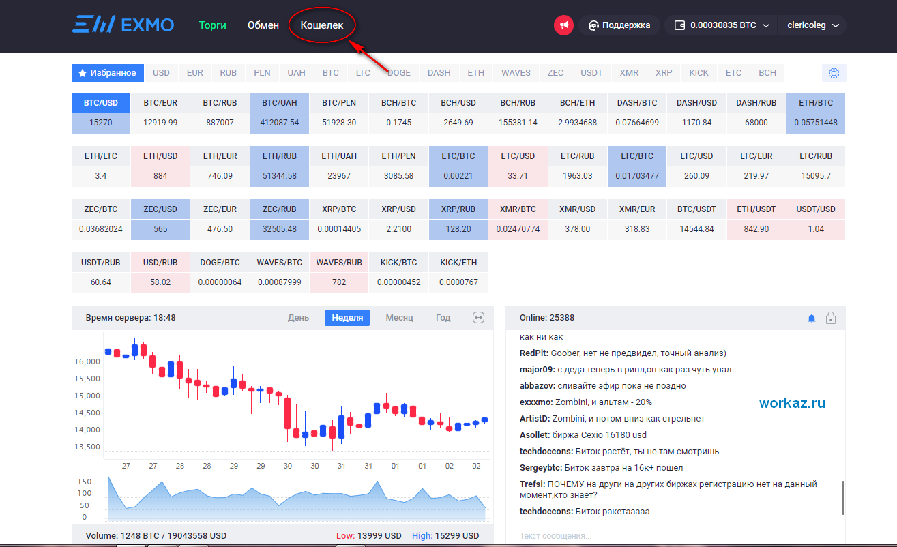Set chart period to Неделя
Image resolution: width=897 pixels, height=547 pixels.
click(347, 318)
